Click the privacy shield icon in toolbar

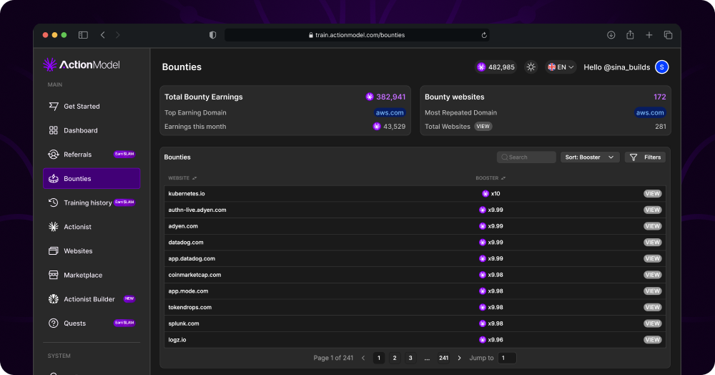[x=212, y=35]
